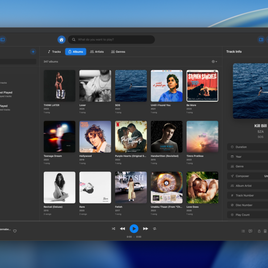The height and width of the screenshot is (268, 268).
Task: Click the Genre row in Track Info
Action: 247,166
